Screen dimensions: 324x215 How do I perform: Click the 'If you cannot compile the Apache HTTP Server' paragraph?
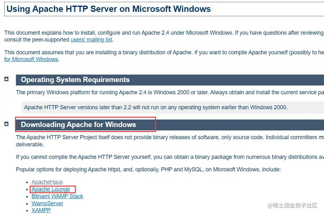(x=170, y=157)
